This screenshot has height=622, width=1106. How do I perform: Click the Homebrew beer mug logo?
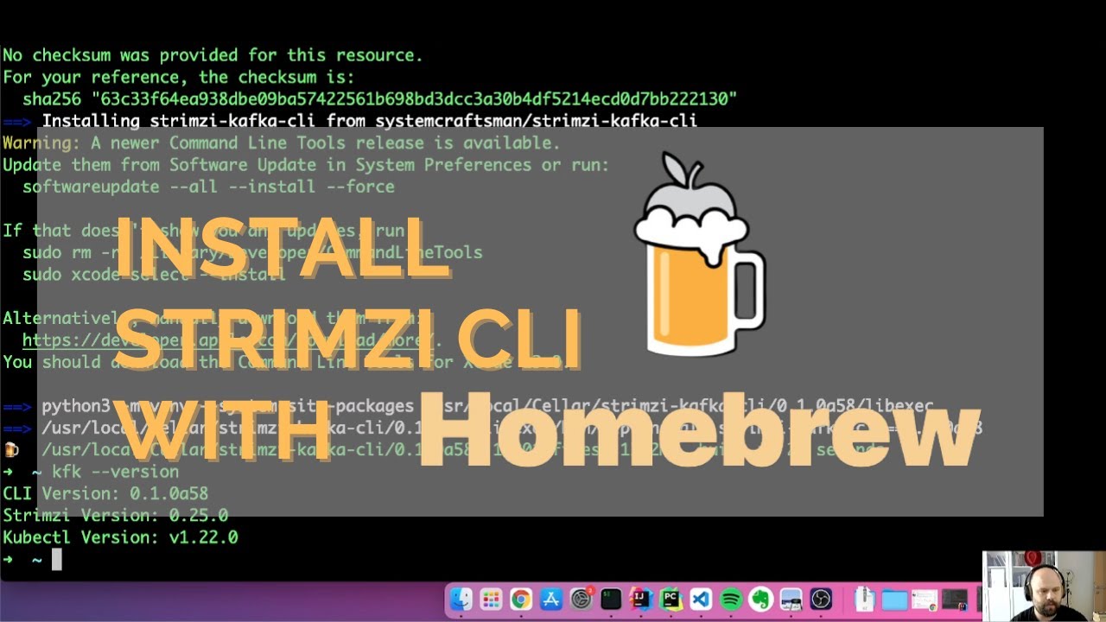pos(699,255)
